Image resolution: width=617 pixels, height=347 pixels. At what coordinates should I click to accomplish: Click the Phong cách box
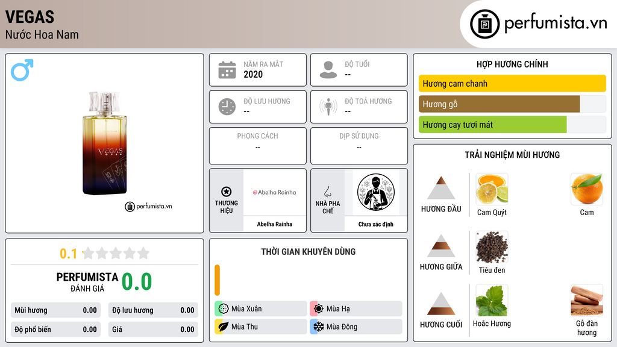pyautogui.click(x=258, y=146)
